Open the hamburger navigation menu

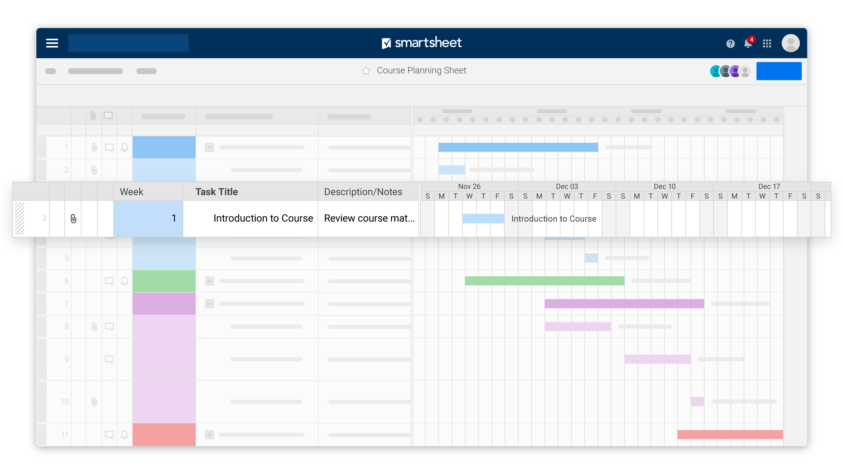click(x=52, y=43)
